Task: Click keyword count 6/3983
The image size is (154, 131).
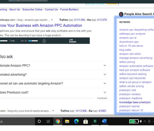Action: [x=102, y=111]
